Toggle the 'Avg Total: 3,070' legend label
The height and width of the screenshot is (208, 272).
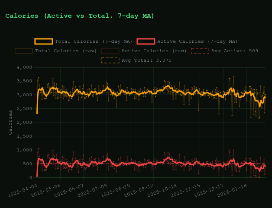[146, 60]
